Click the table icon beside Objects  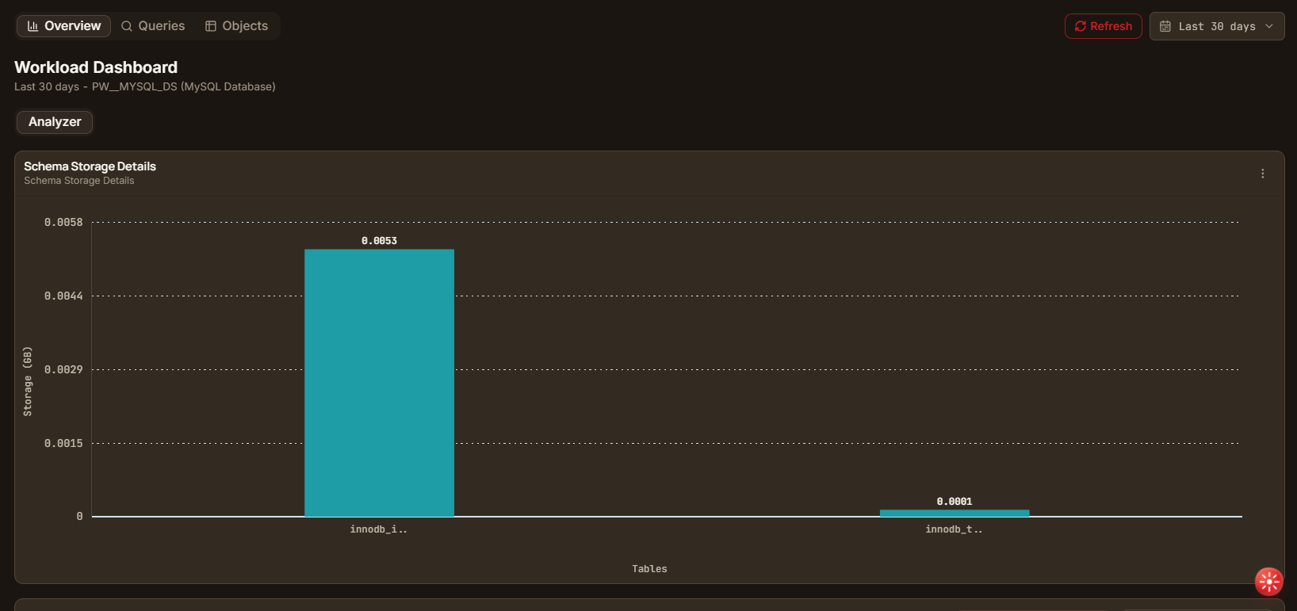(x=211, y=26)
